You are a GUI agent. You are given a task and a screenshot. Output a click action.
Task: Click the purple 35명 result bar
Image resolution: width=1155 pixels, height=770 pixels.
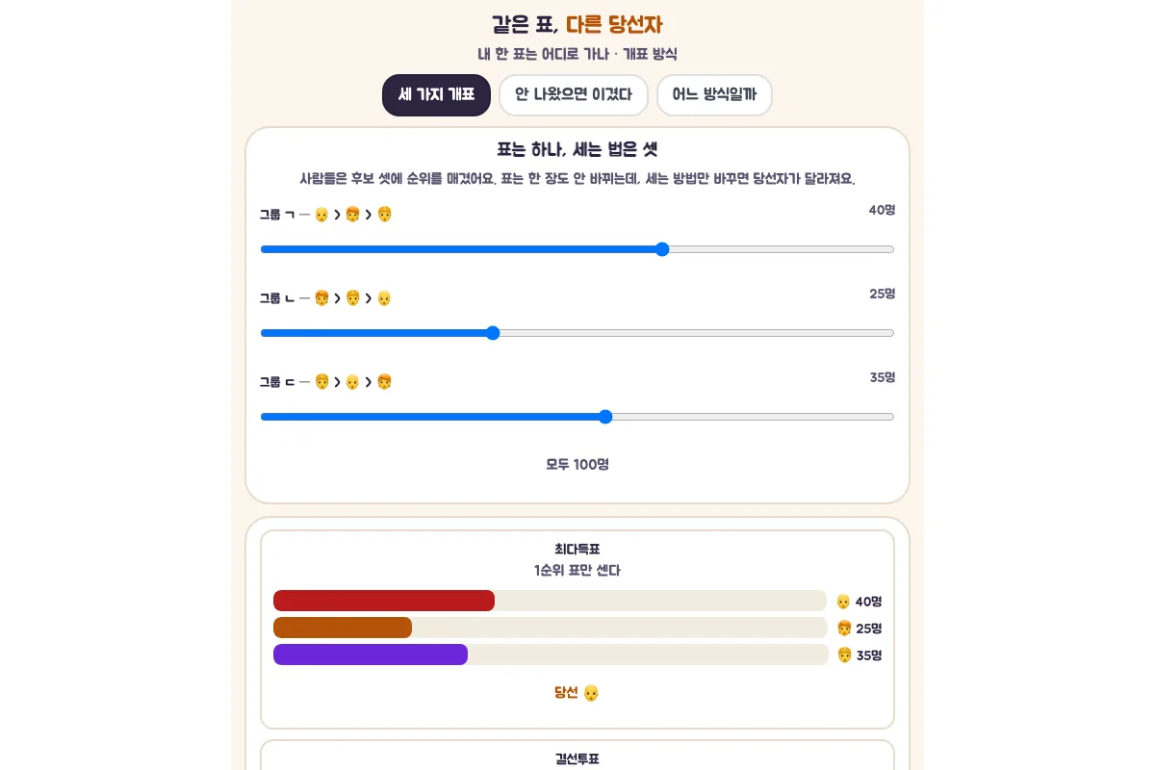click(371, 654)
